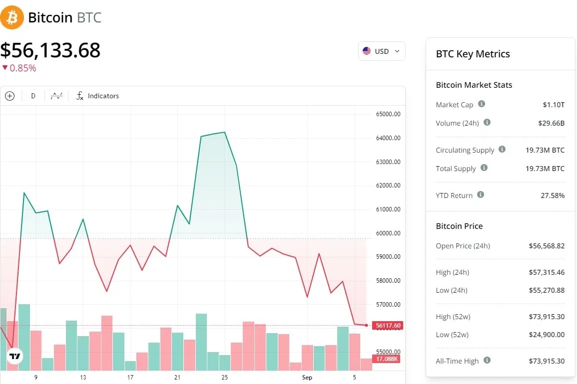The width and height of the screenshot is (577, 384).
Task: Click the 17.088K volume label
Action: tap(387, 359)
